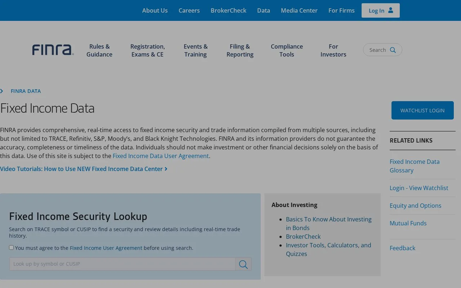Open the Registration, Exams & CE menu

(148, 50)
